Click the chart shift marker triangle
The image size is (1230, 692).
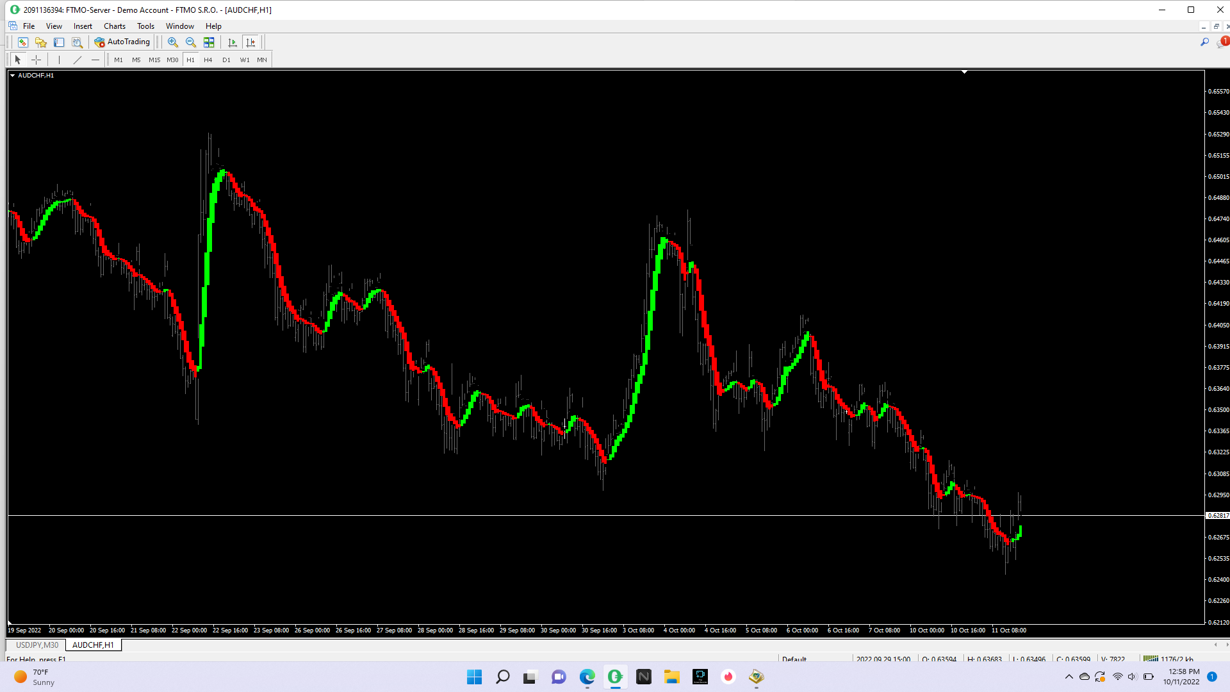(964, 72)
